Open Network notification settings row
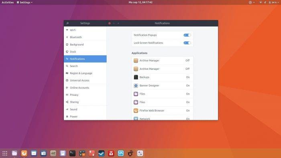281x158 pixels. 162,117
